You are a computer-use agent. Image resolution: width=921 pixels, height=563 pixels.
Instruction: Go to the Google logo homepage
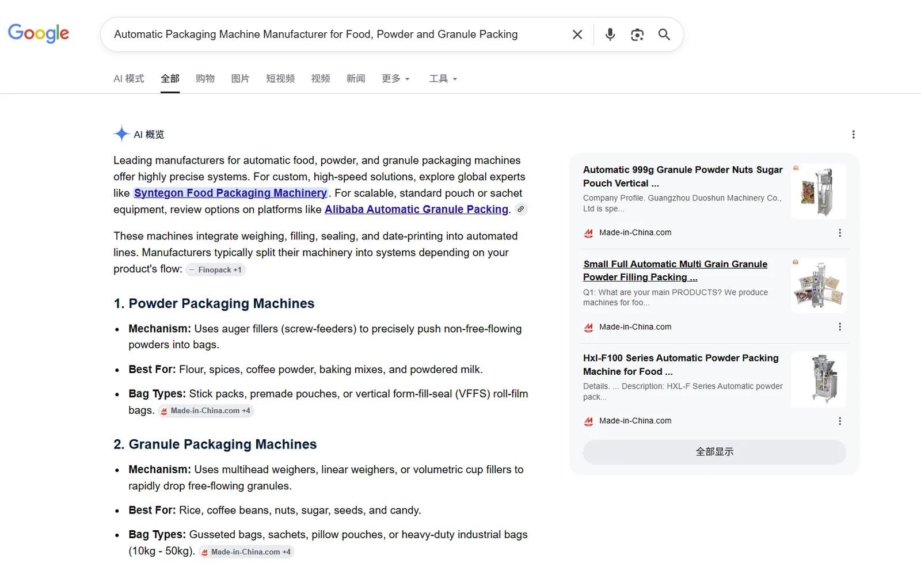point(39,33)
